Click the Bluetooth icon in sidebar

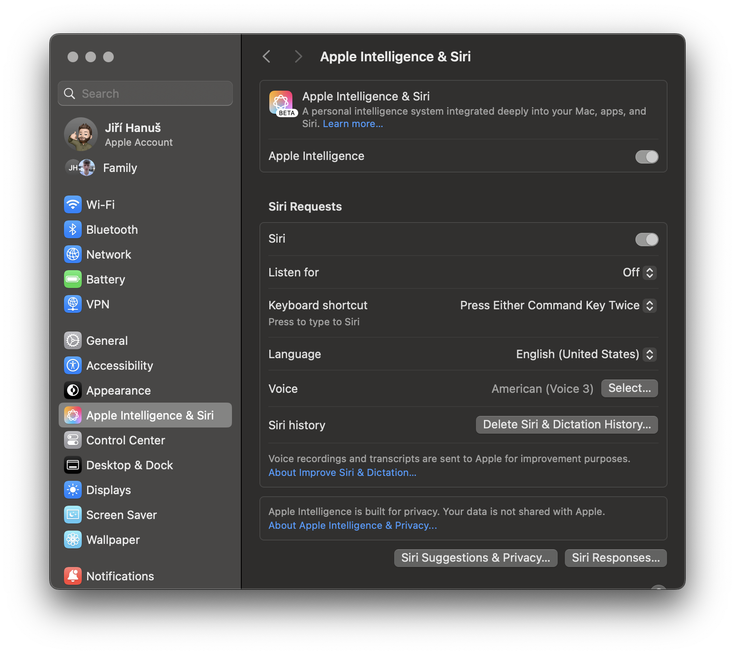[73, 229]
